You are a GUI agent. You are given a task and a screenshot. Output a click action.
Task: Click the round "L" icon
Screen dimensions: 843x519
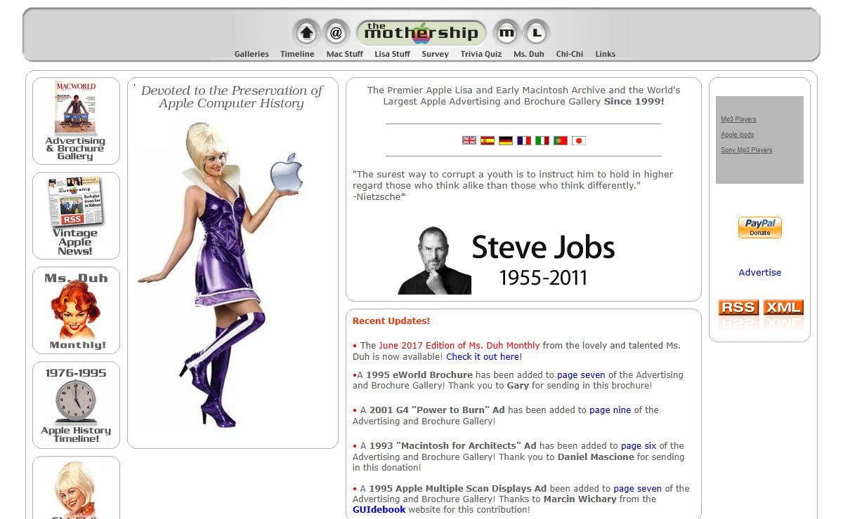coord(537,32)
